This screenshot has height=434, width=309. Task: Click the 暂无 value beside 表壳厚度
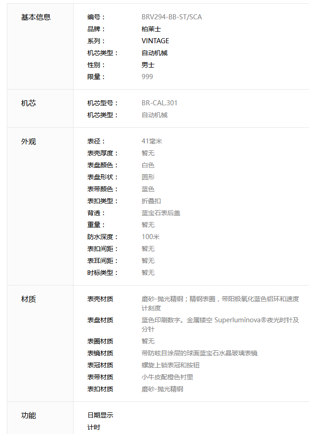pyautogui.click(x=148, y=153)
